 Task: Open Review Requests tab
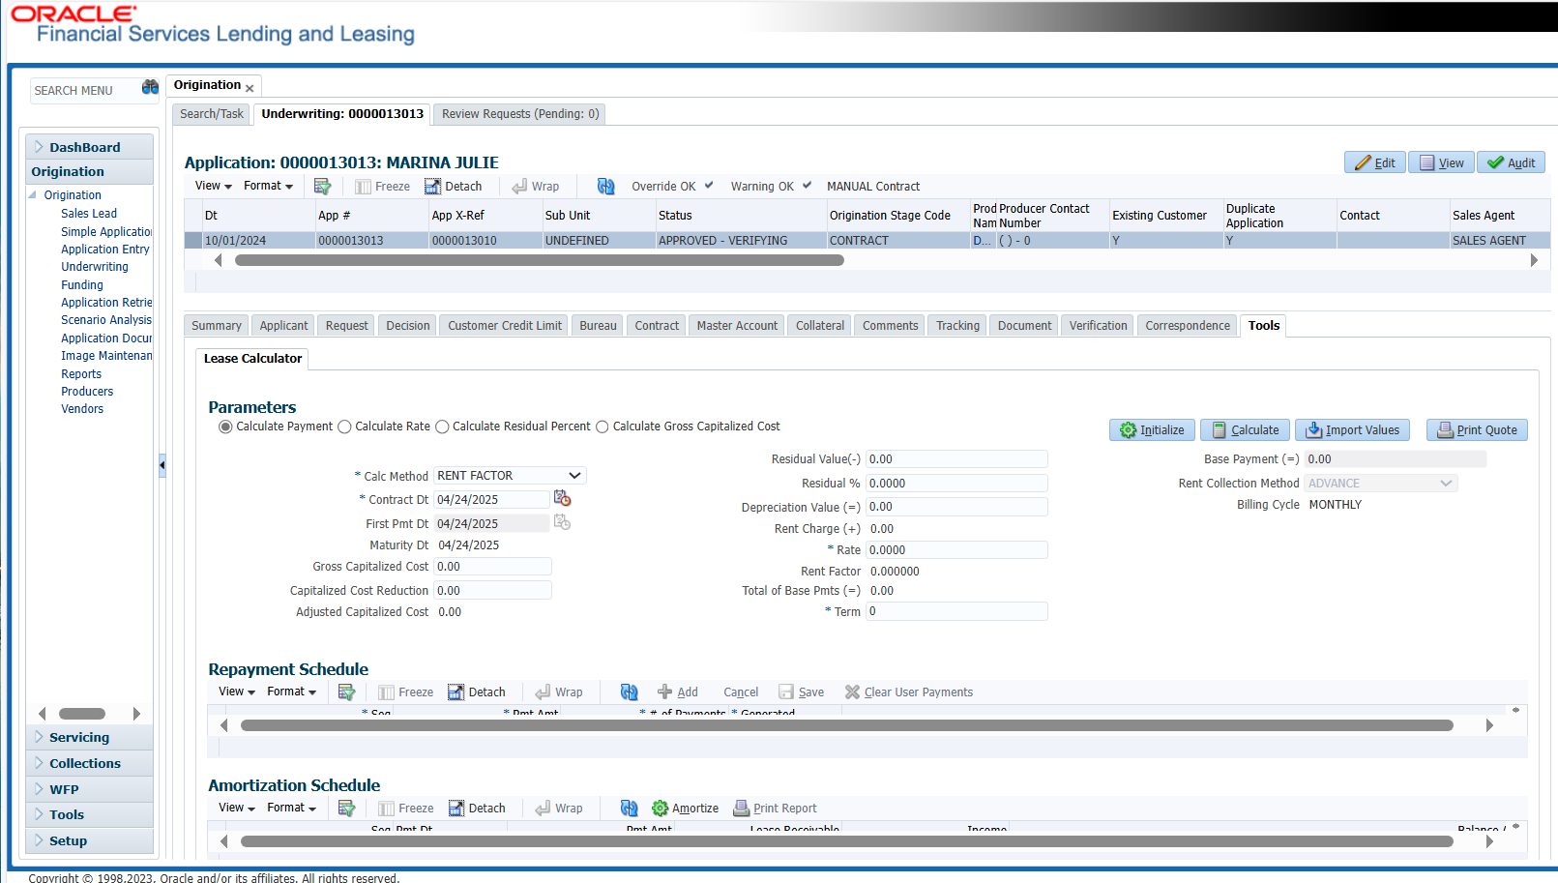520,114
